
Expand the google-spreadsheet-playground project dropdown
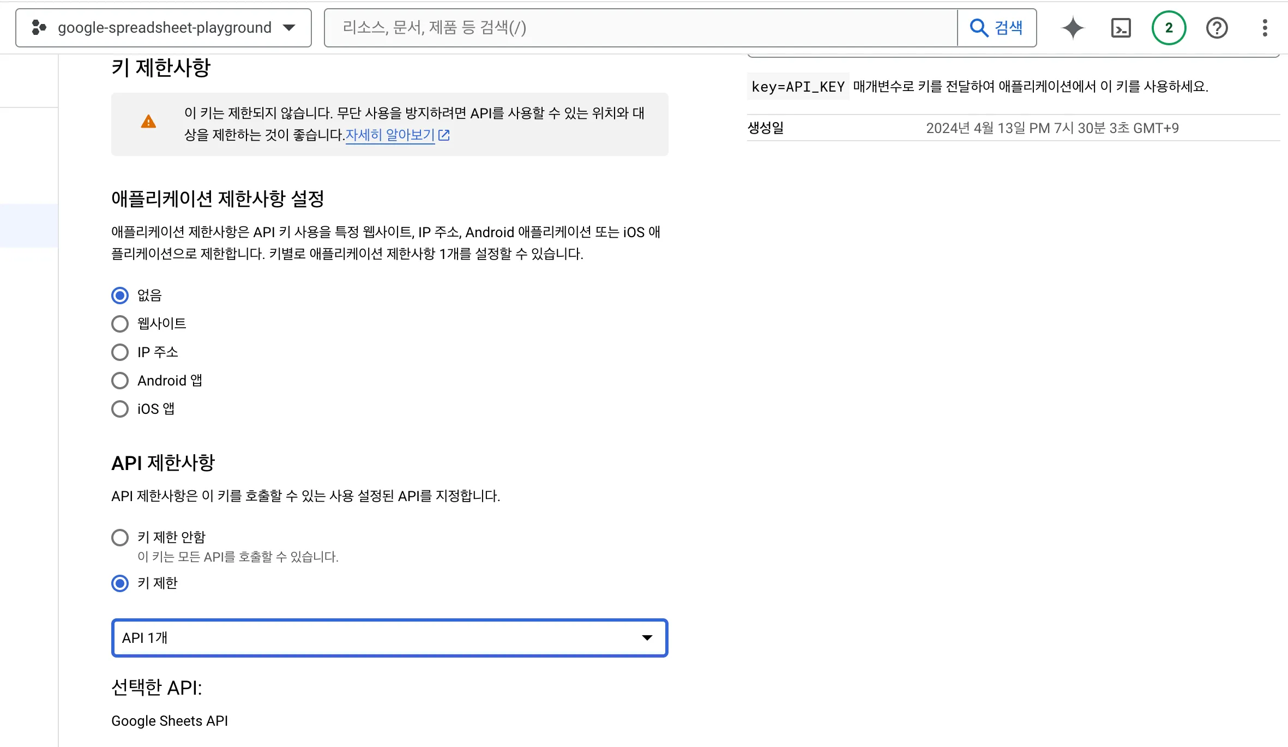coord(290,28)
